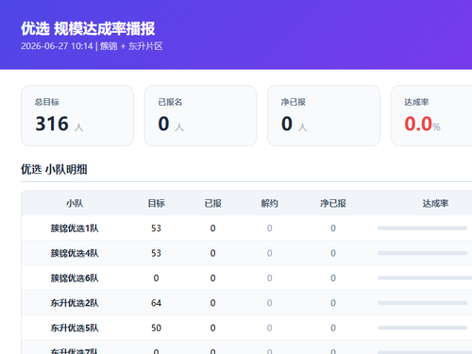Click the progress bar for 东升优选5队

422,328
